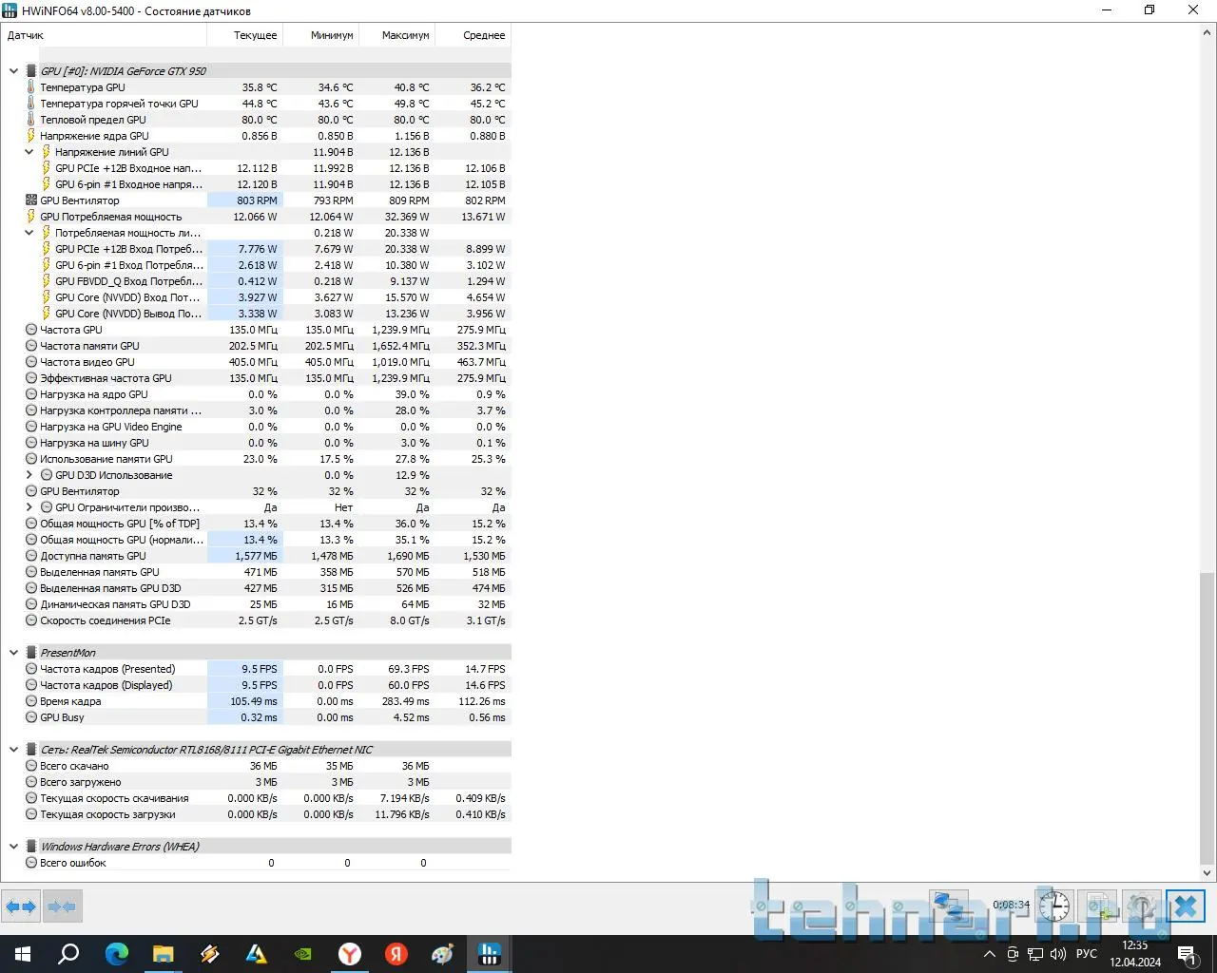Select the Всего ошибок row
1217x973 pixels.
click(267, 863)
